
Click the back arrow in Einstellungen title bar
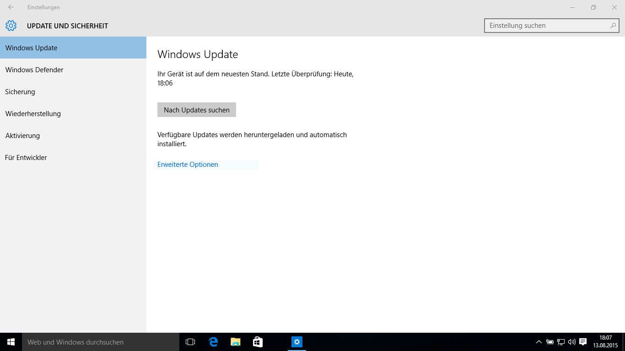pyautogui.click(x=11, y=7)
